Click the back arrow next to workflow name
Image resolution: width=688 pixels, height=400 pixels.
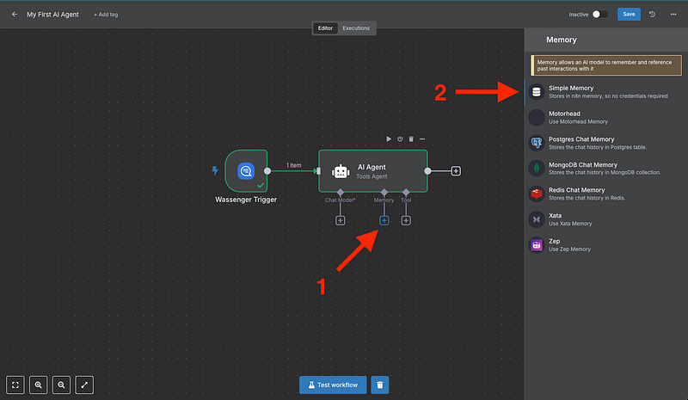point(15,15)
